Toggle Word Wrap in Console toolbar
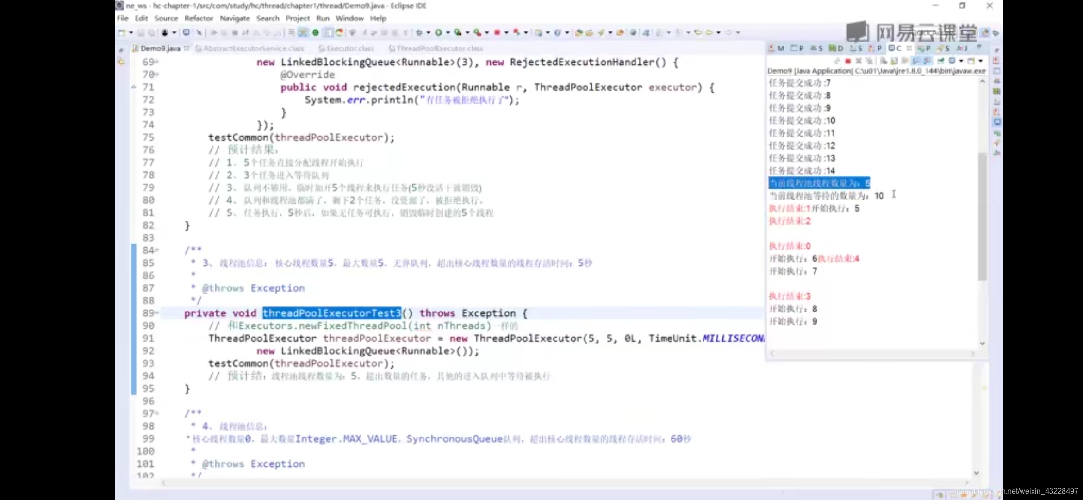 (904, 61)
